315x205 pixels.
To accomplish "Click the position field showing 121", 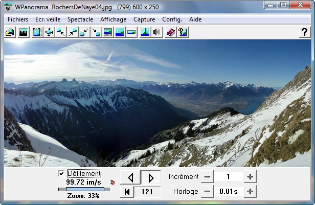I will pos(147,192).
